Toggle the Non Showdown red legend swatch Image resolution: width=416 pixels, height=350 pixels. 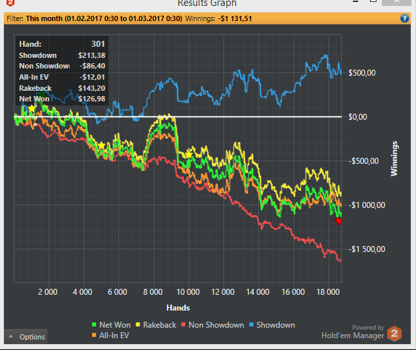pyautogui.click(x=183, y=324)
